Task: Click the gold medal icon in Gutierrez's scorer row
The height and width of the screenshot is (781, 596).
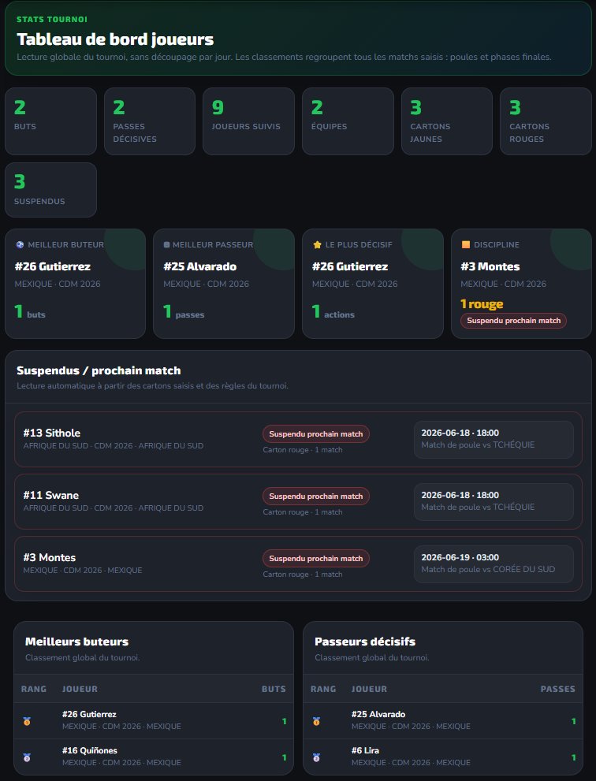Action: (x=27, y=721)
